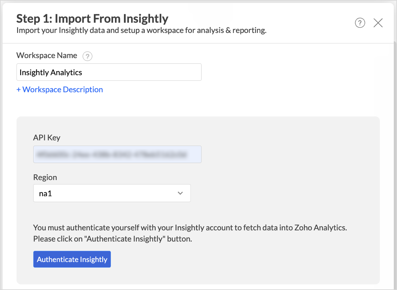Click 'Insightly Analytics' text in name field
The image size is (397, 290).
pyautogui.click(x=51, y=72)
